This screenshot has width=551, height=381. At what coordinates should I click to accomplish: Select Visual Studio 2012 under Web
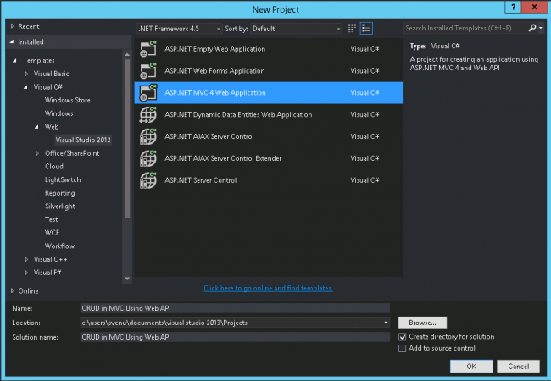click(x=83, y=140)
